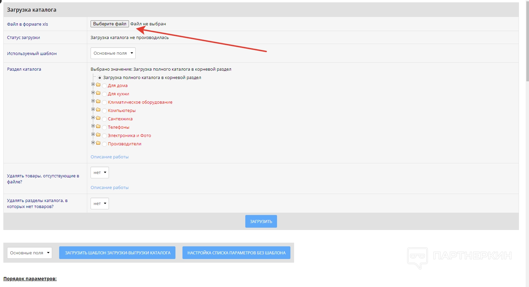This screenshot has height=287, width=529.
Task: Click the Порядок параметров heading
Action: [30, 279]
